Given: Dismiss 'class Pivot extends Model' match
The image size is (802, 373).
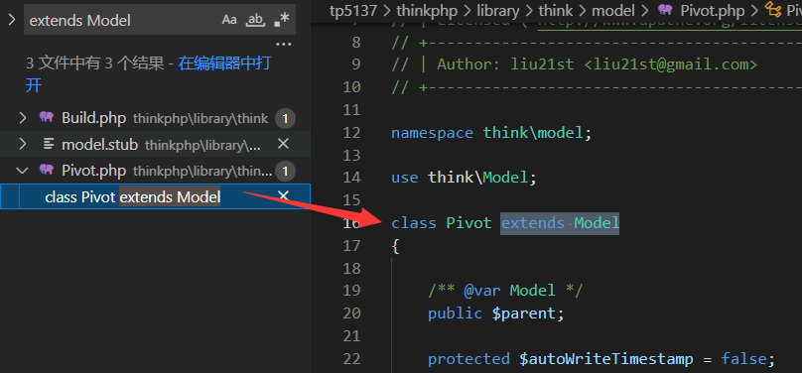Looking at the screenshot, I should coord(283,195).
